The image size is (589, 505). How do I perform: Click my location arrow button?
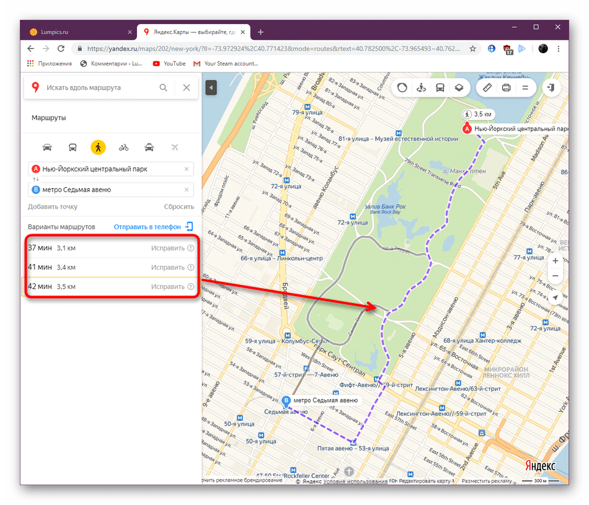pos(555,297)
